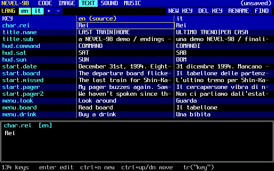Click the 'Non ci parliamo' cell
This screenshot has height=171, width=274.
[x=224, y=94]
